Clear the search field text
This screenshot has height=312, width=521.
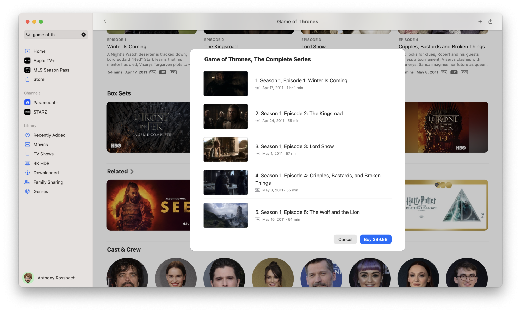tap(84, 35)
